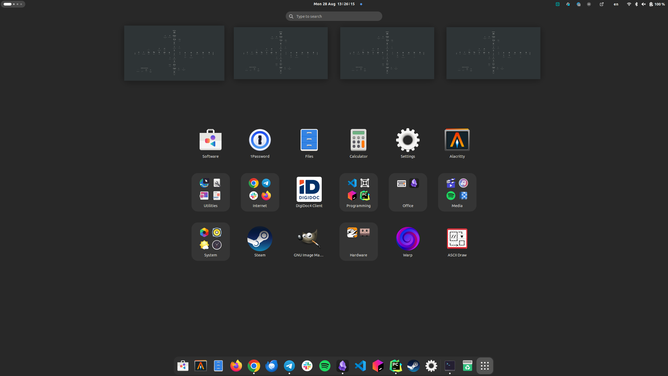
Task: Click the external-link tray icon
Action: coord(602,4)
